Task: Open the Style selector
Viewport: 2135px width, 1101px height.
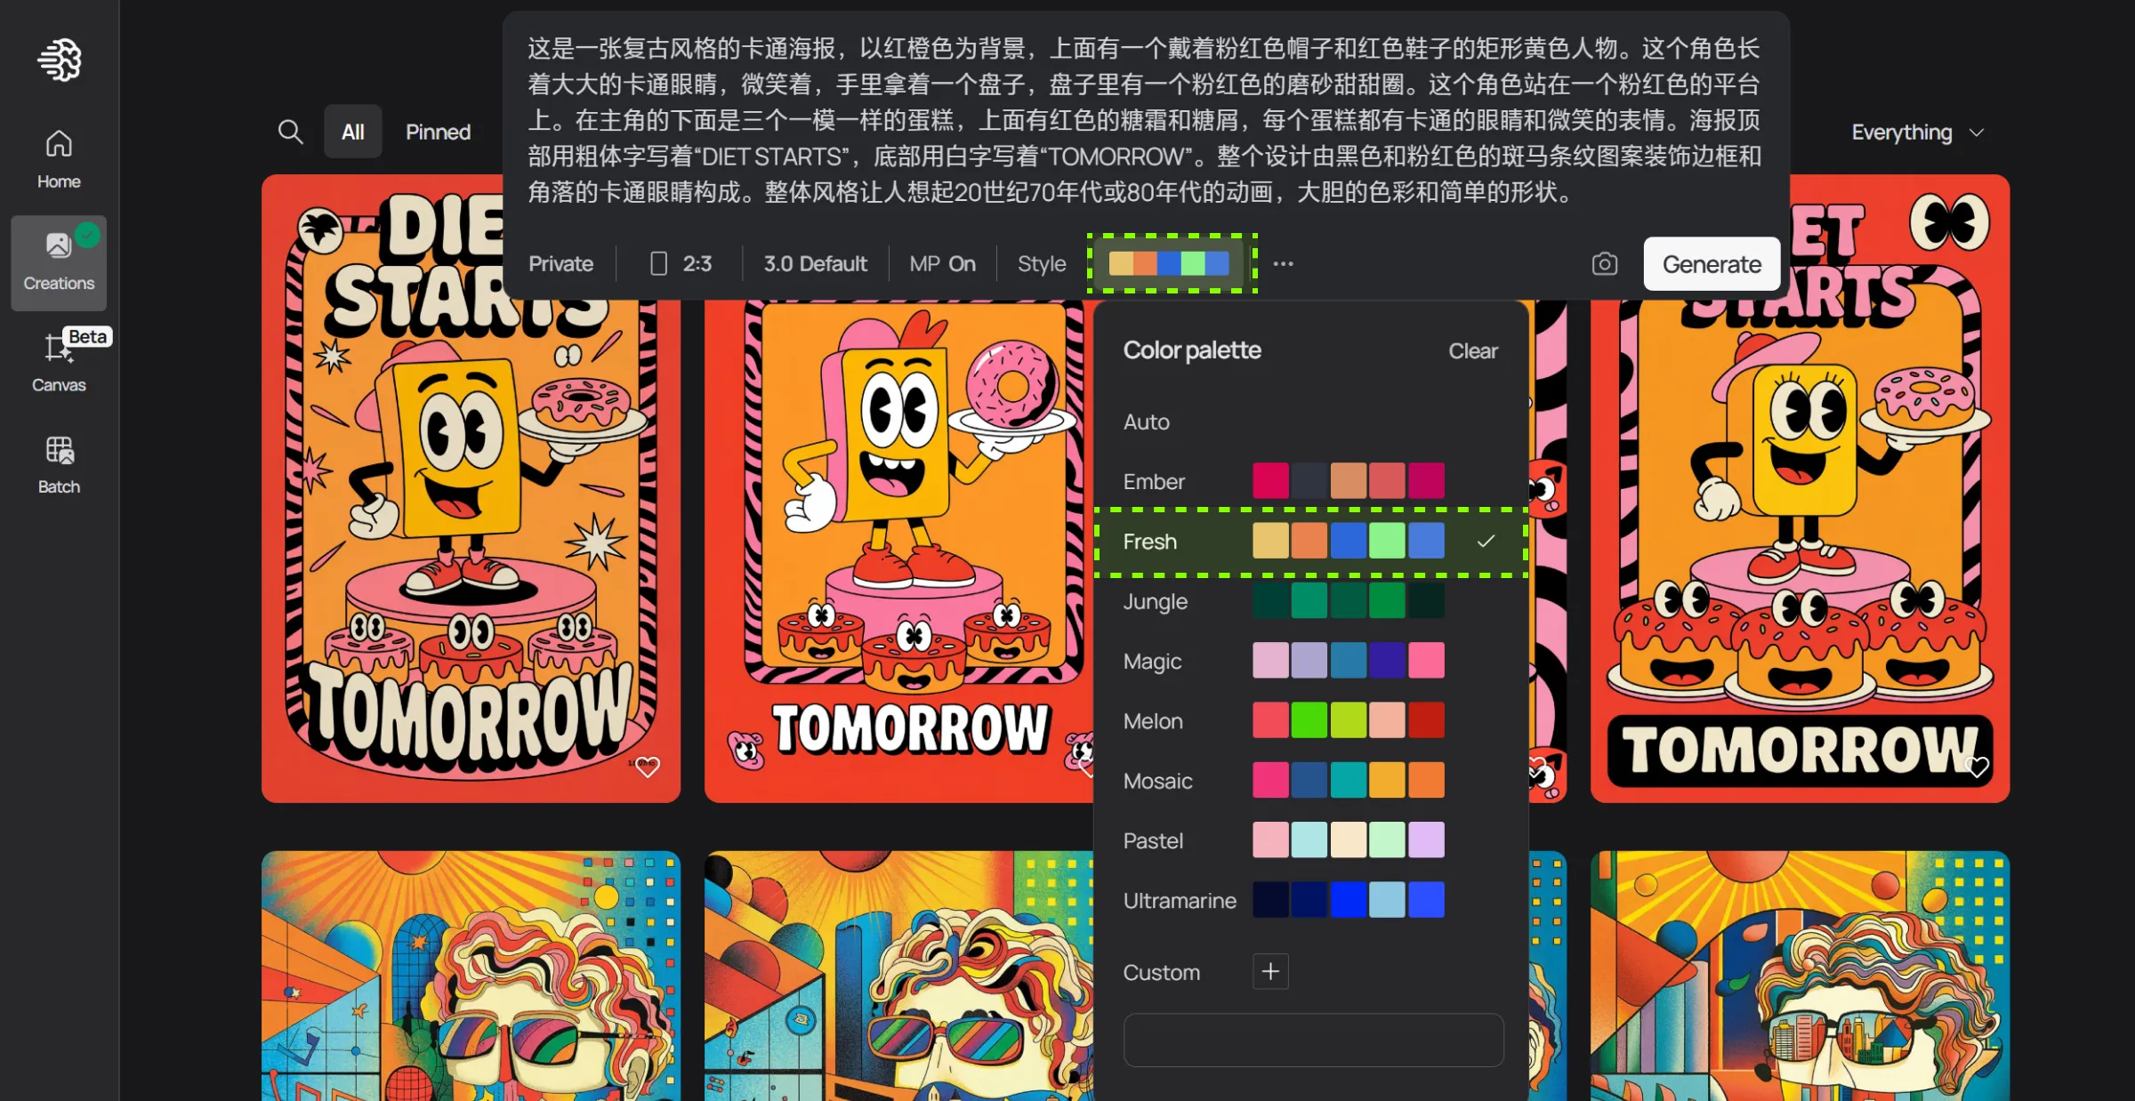Action: coord(1042,264)
